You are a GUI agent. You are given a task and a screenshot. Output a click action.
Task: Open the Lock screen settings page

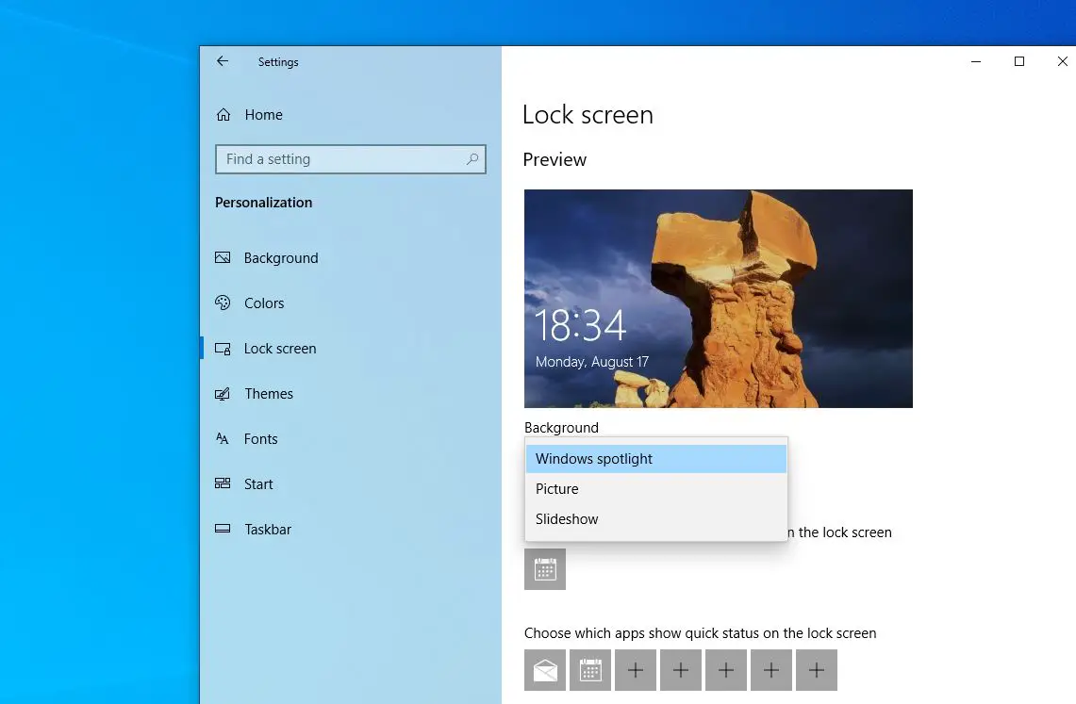tap(280, 349)
